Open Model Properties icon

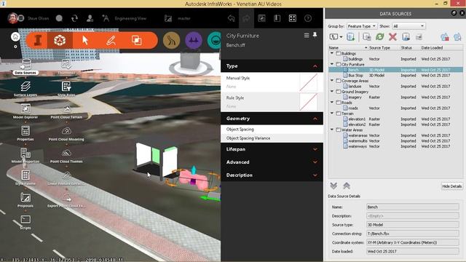[x=25, y=153]
